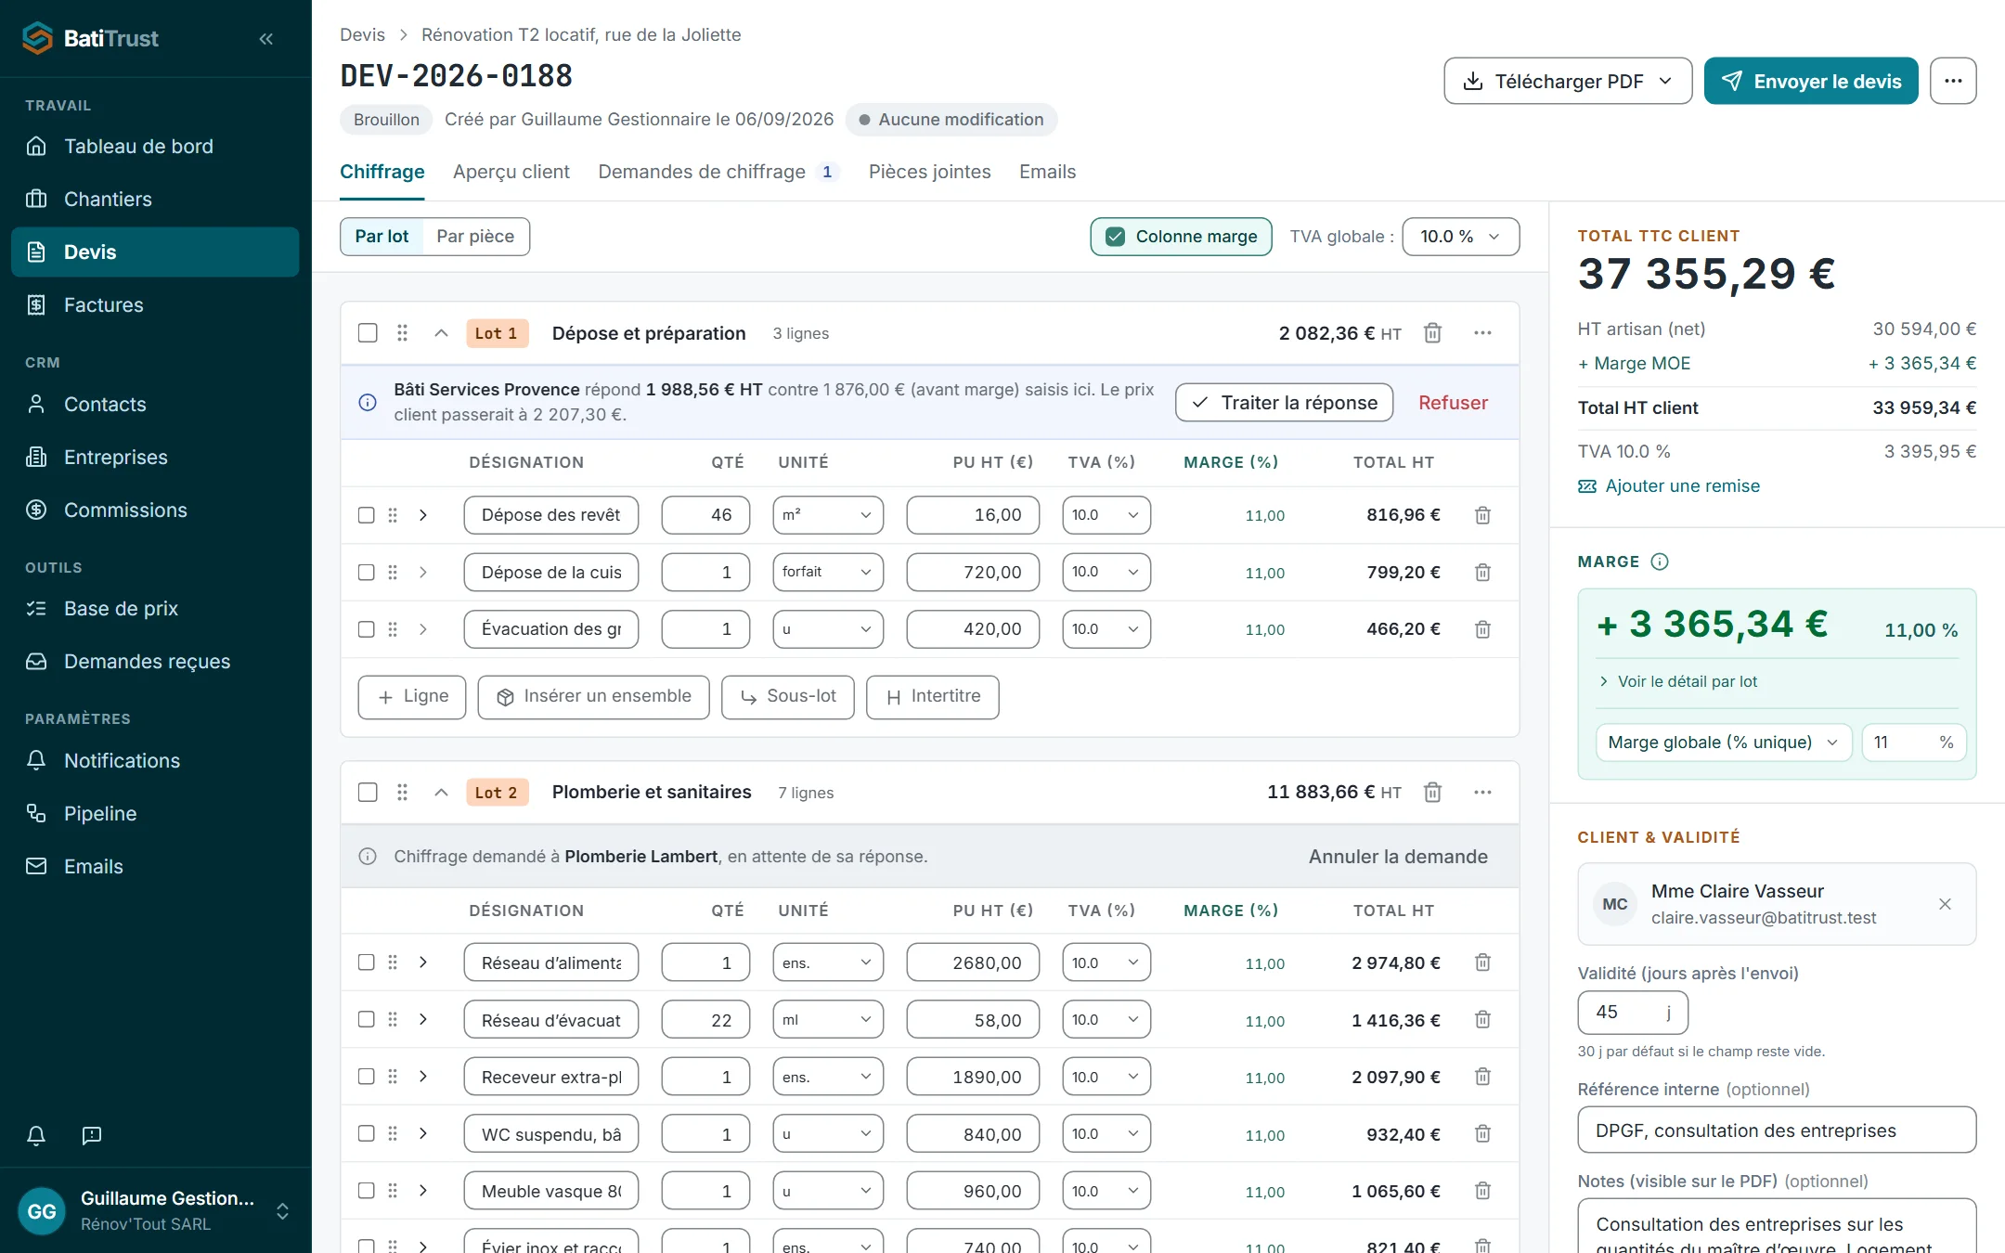The width and height of the screenshot is (2005, 1253).
Task: Collapse the sidebar with the double-chevron icon
Action: 266,39
